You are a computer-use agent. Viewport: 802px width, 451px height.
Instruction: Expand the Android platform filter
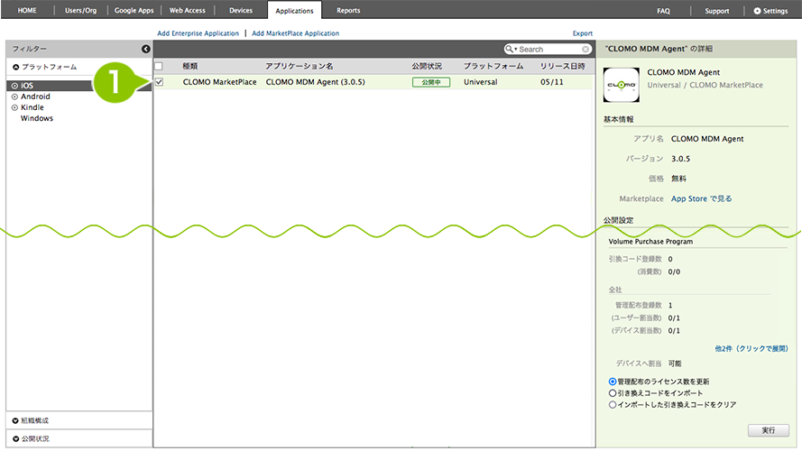pos(14,97)
